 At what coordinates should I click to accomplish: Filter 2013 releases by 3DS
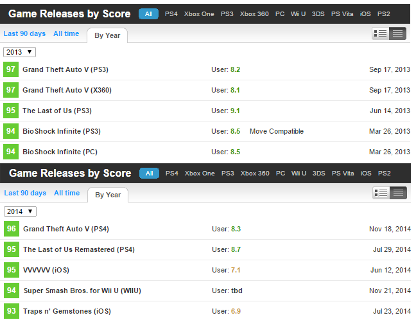[318, 13]
